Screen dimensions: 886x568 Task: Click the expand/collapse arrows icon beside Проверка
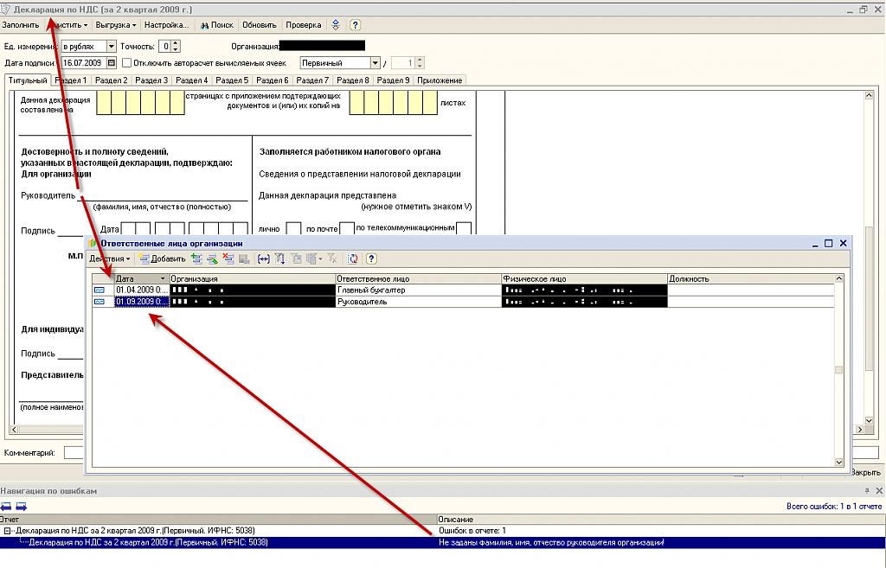(x=337, y=25)
